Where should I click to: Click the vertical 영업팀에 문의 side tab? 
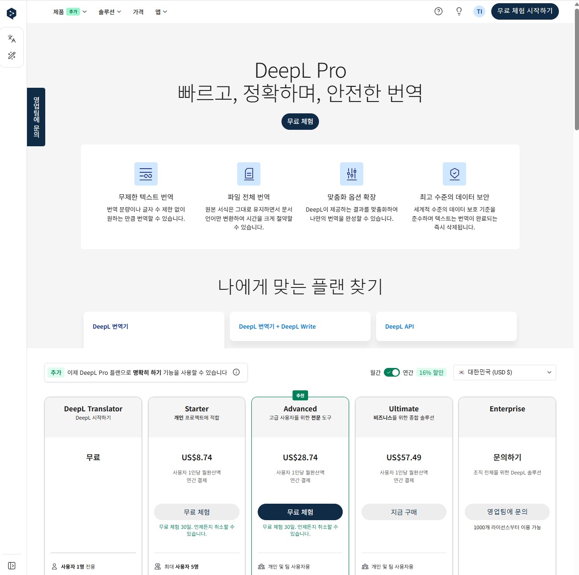point(36,117)
